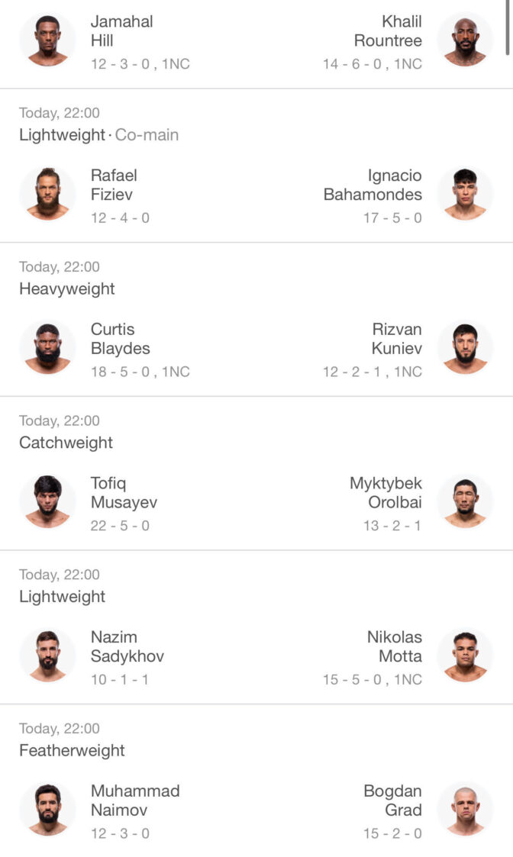Open Jamahal Hill's fighter avatar
The image size is (513, 857).
coord(47,40)
